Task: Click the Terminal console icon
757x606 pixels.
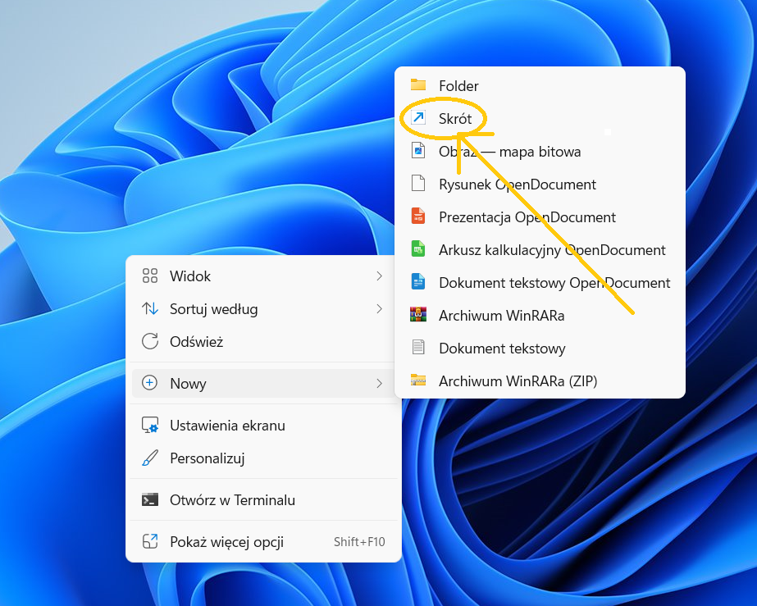Action: coord(150,499)
